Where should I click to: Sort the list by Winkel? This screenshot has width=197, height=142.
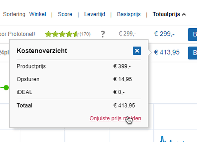point(38,14)
